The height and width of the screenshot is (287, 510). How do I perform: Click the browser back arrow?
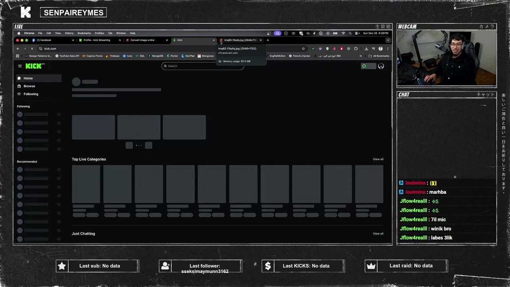pyautogui.click(x=18, y=49)
